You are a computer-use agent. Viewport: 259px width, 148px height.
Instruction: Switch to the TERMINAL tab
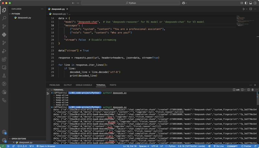coord(101,85)
